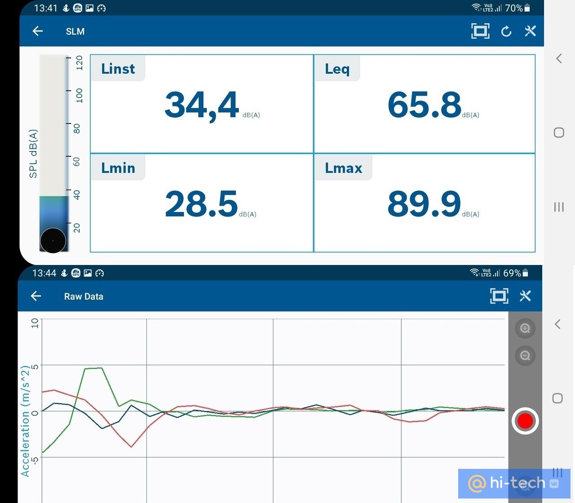
Task: Tap the SLM screen title
Action: coord(75,31)
